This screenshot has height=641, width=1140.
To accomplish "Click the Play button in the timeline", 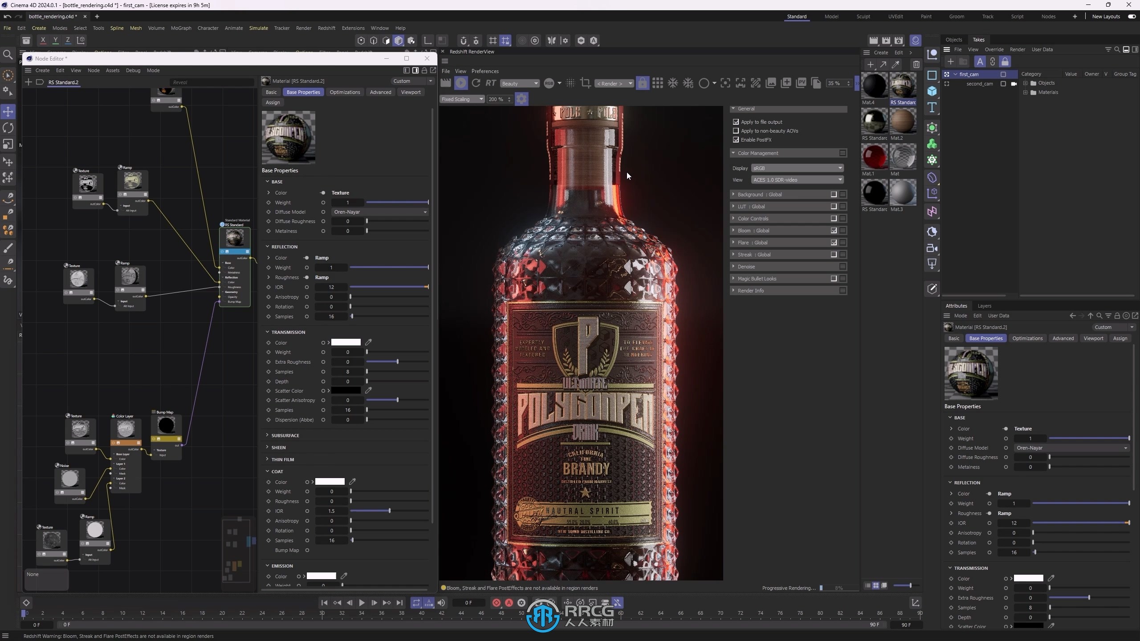I will [x=362, y=603].
